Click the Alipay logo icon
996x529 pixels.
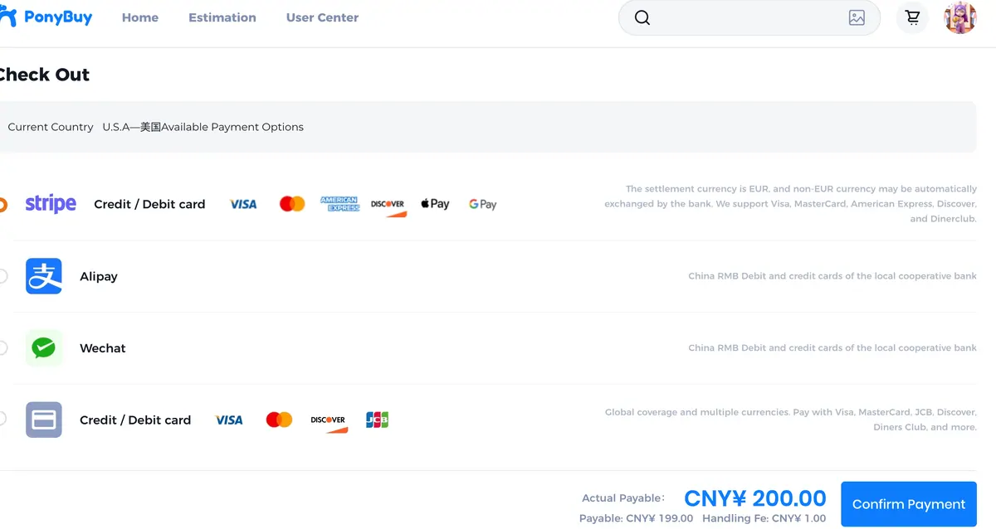click(x=44, y=276)
